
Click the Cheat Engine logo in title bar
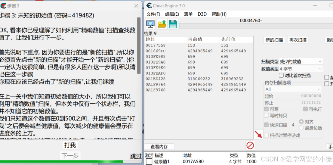click(x=149, y=5)
